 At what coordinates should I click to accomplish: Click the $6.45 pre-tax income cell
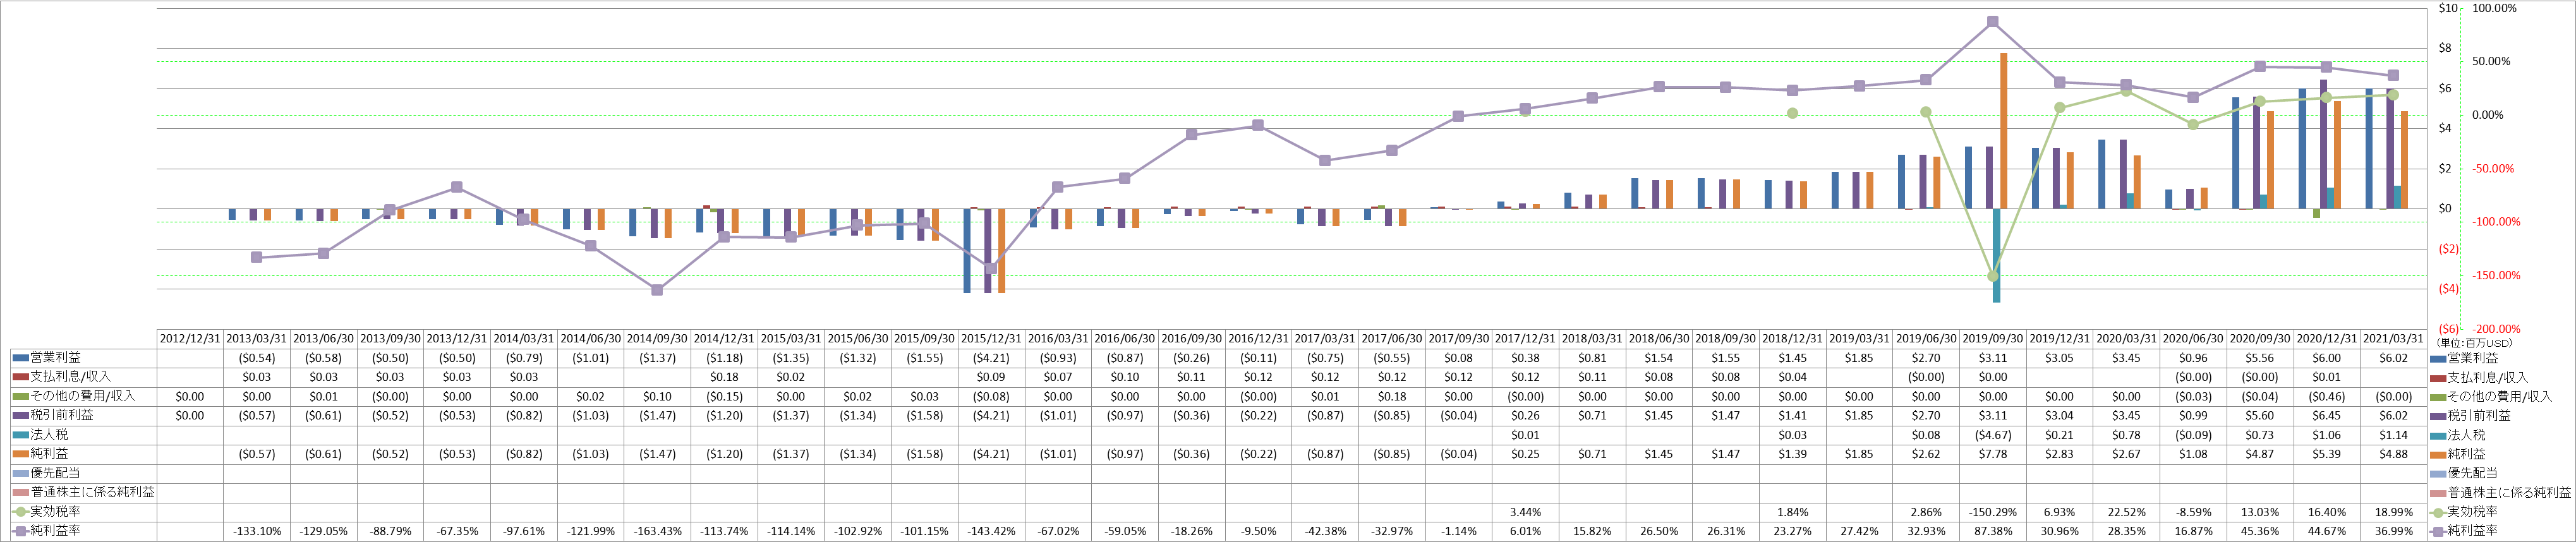coord(2327,415)
